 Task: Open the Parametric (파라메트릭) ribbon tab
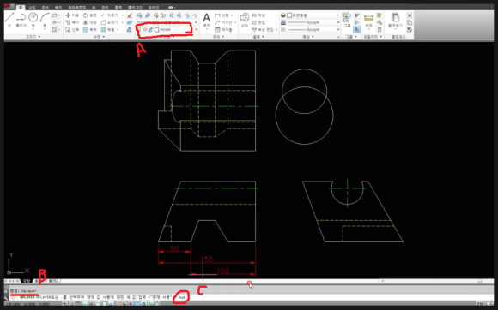[76, 8]
